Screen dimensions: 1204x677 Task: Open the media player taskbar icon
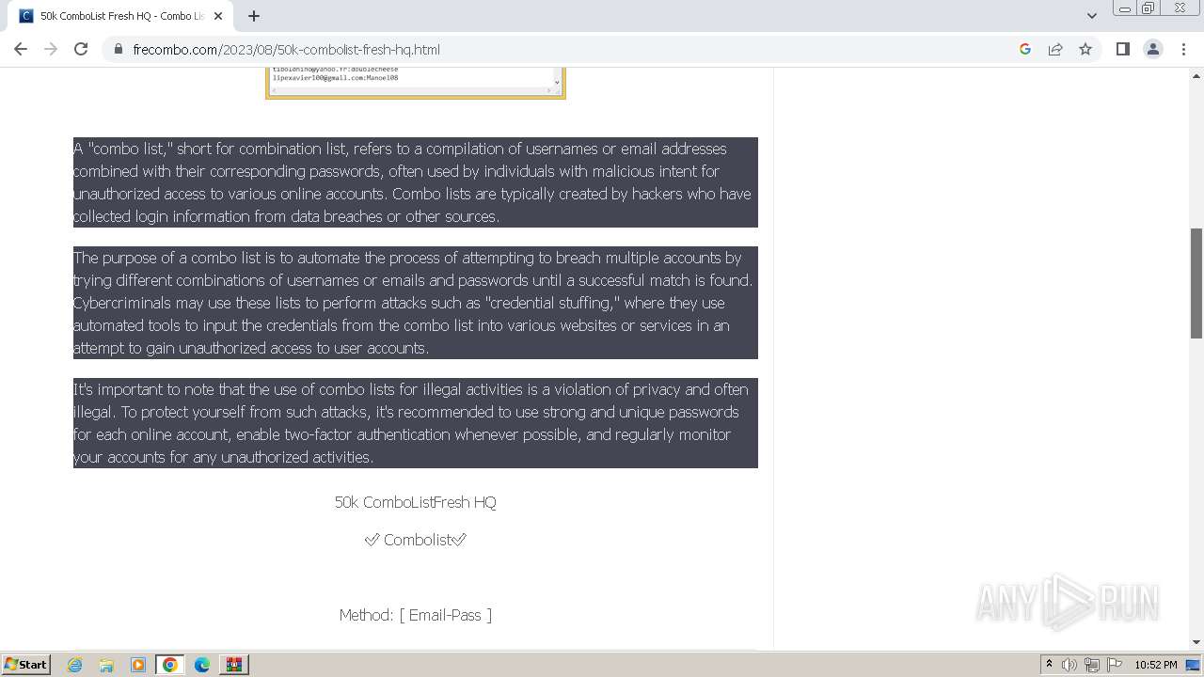pos(138,665)
